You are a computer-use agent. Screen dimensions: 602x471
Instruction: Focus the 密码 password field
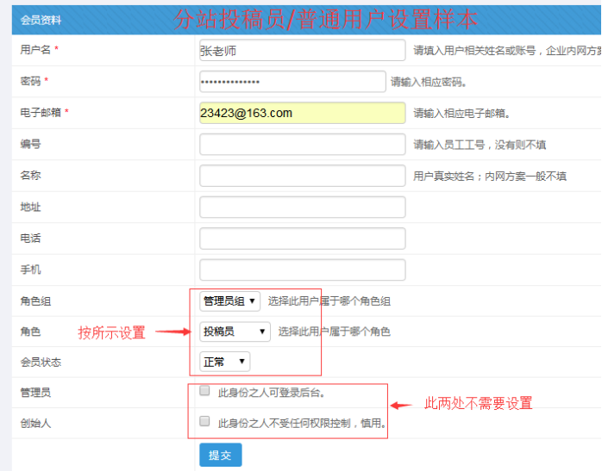click(292, 82)
